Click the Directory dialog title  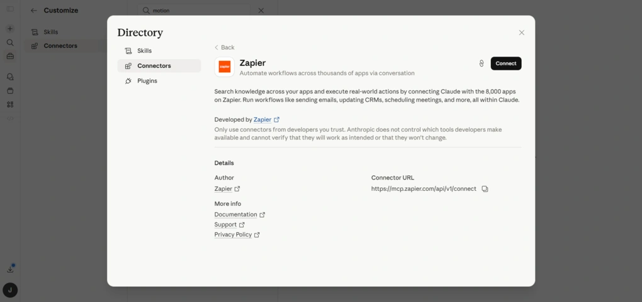pos(140,33)
